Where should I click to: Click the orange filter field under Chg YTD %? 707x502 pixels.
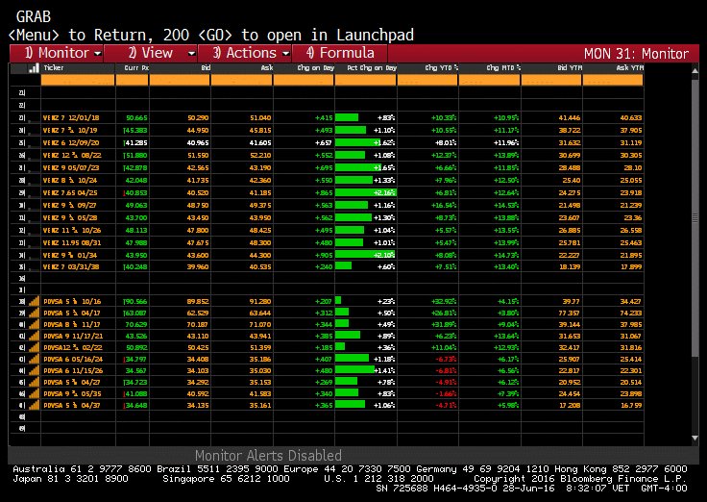coord(427,80)
